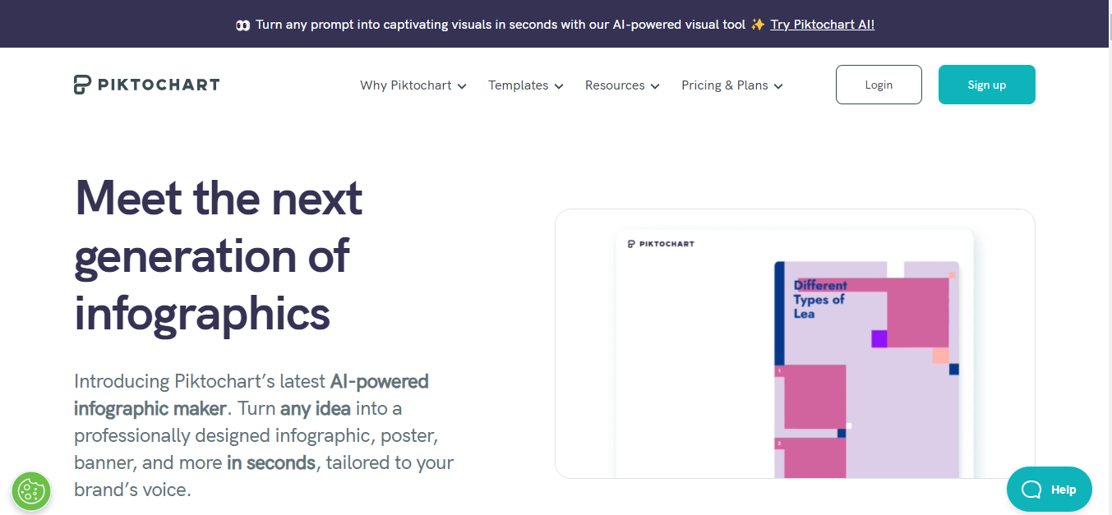Click the sparkles emoji in top banner
The height and width of the screenshot is (515, 1112).
758,25
